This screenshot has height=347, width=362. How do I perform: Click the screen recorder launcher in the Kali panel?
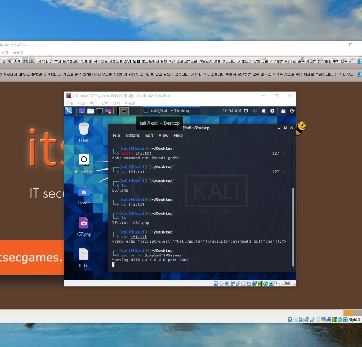tap(108, 111)
